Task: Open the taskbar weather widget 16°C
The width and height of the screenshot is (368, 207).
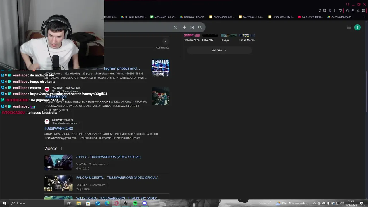Action: click(x=292, y=203)
